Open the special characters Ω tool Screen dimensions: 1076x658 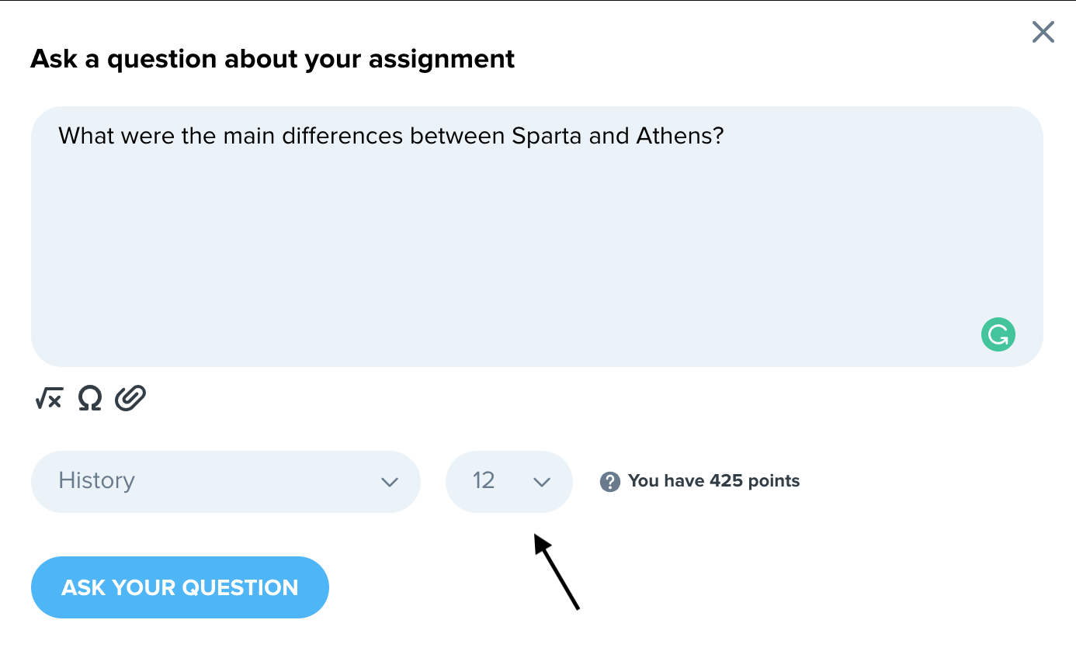(x=89, y=397)
